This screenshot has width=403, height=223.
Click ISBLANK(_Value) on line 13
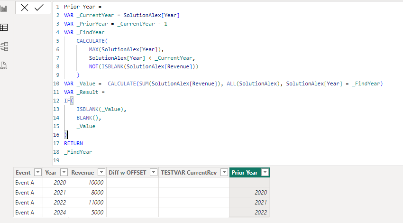pyautogui.click(x=100, y=109)
